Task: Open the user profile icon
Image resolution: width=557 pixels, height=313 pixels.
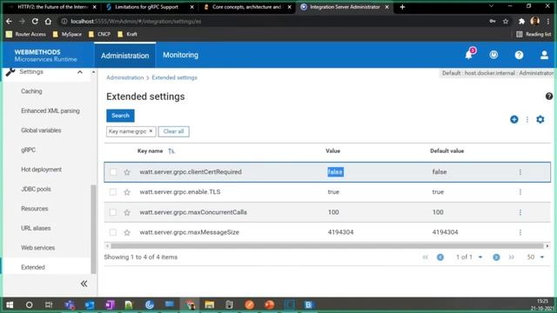Action: pos(544,55)
